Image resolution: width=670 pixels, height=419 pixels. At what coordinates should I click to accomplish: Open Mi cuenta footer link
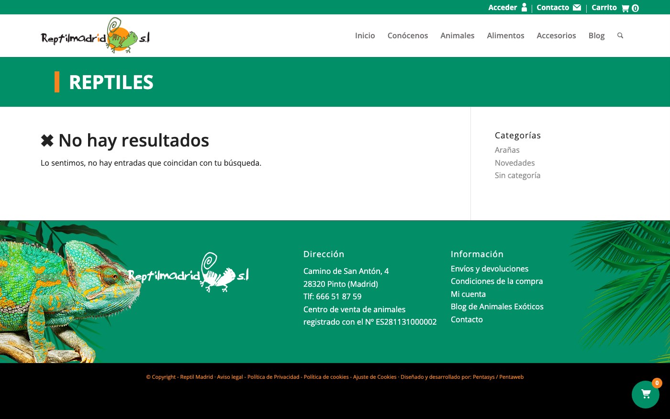click(468, 294)
